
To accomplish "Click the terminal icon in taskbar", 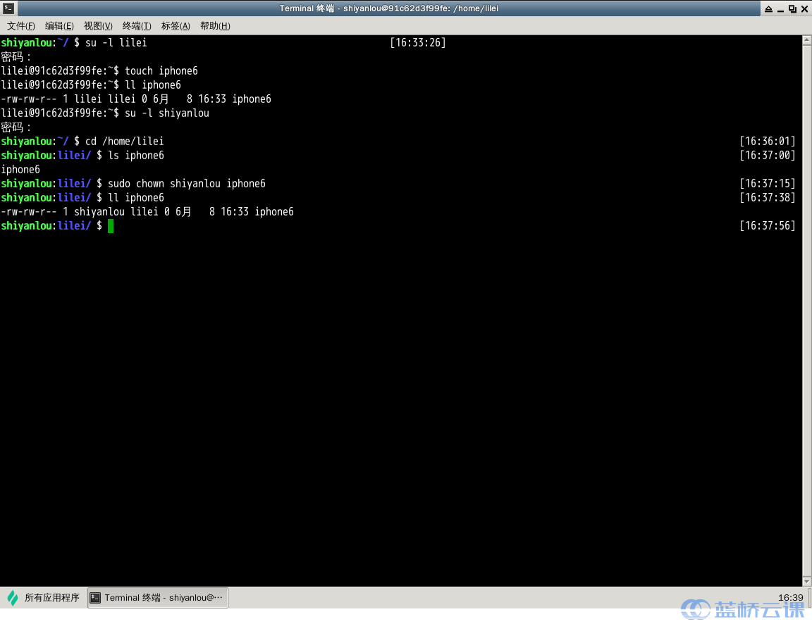I will click(95, 598).
